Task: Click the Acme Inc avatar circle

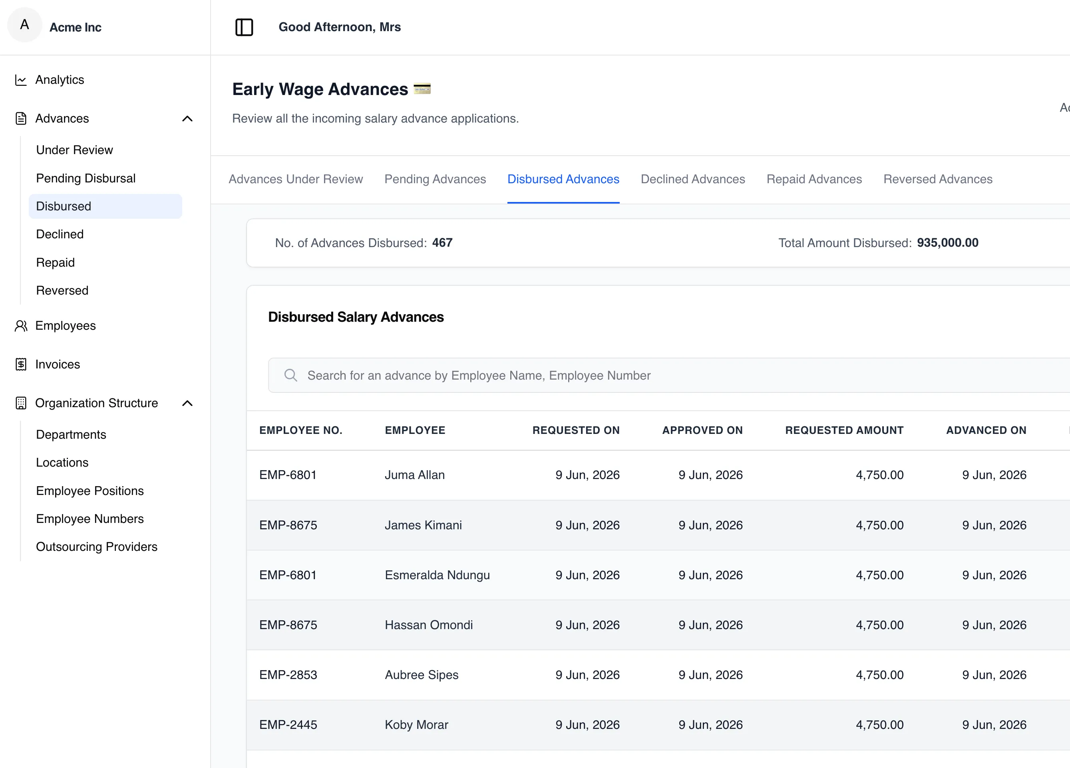Action: click(24, 25)
